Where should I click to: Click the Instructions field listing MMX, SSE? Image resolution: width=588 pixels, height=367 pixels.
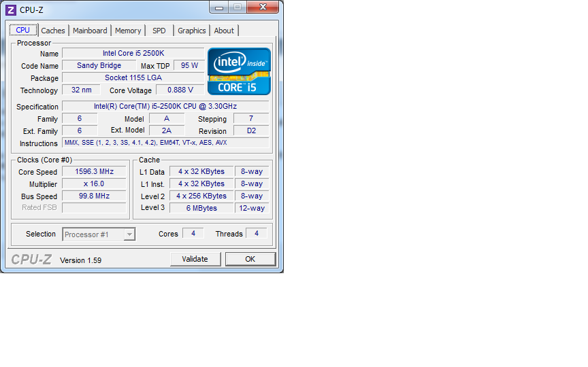[x=165, y=143]
